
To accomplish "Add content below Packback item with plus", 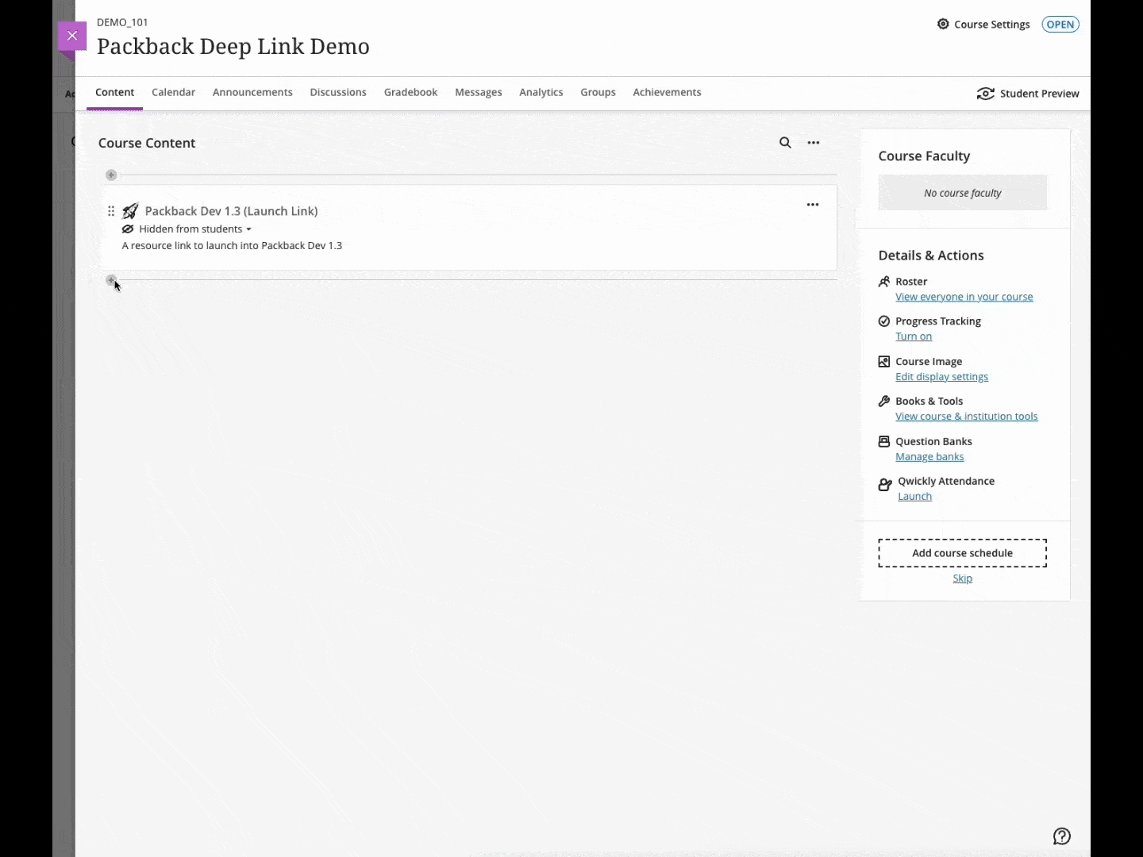I will (x=111, y=280).
